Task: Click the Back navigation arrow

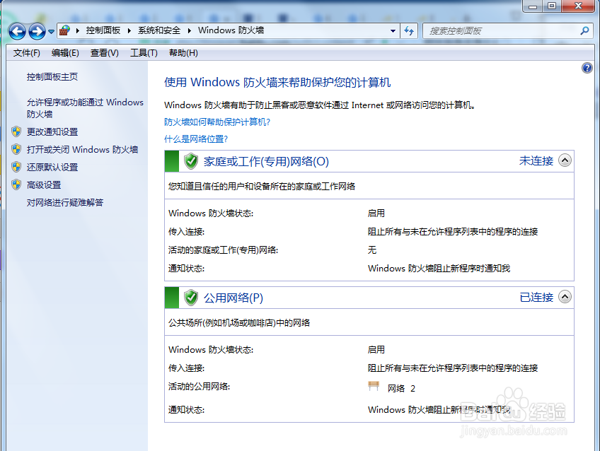Action: point(17,31)
